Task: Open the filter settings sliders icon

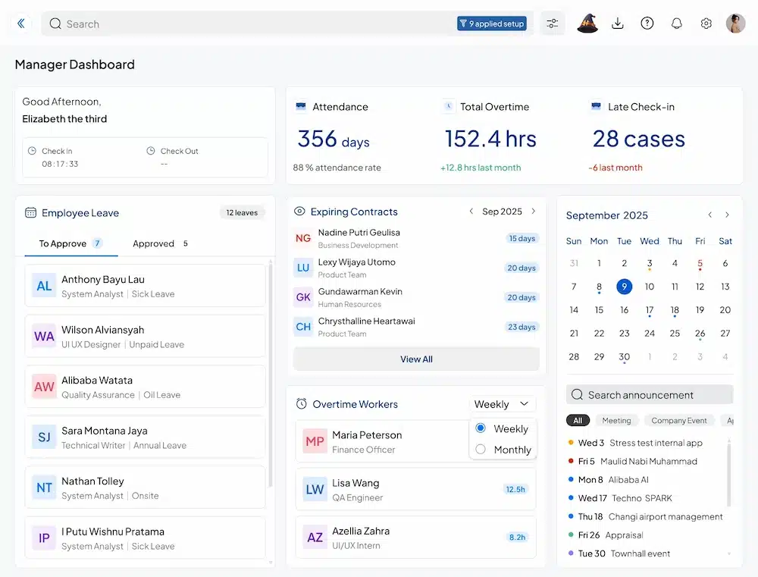Action: click(553, 24)
